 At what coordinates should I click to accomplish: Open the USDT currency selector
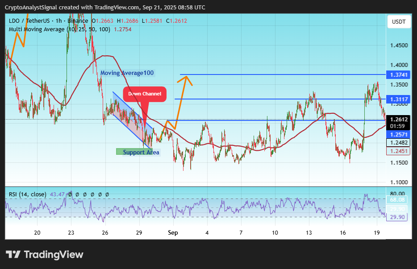(399, 22)
